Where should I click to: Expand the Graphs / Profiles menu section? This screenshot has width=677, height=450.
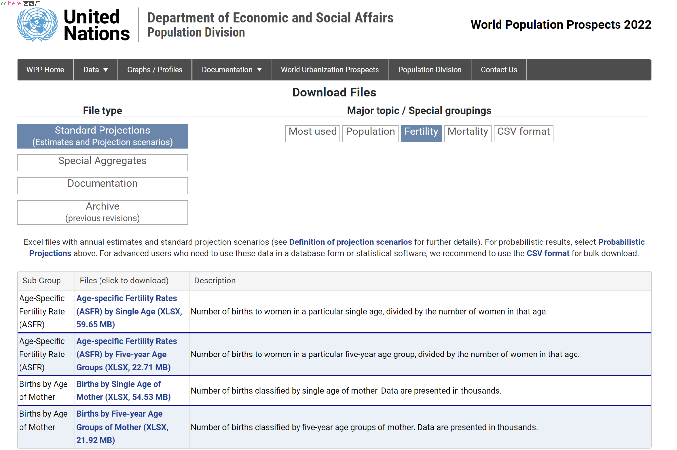pyautogui.click(x=155, y=70)
